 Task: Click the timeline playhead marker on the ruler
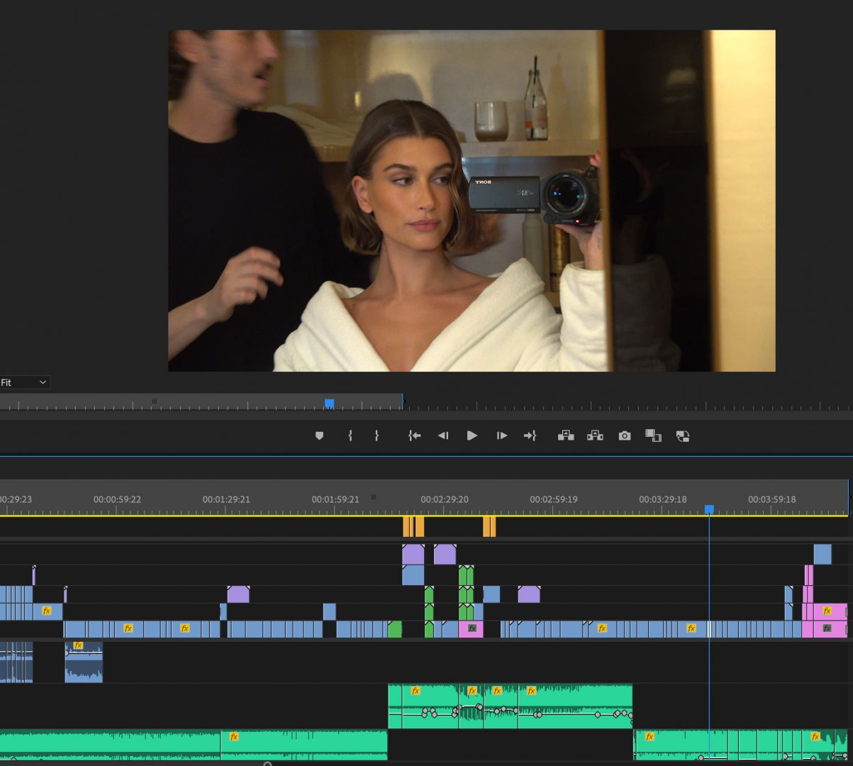[x=709, y=509]
